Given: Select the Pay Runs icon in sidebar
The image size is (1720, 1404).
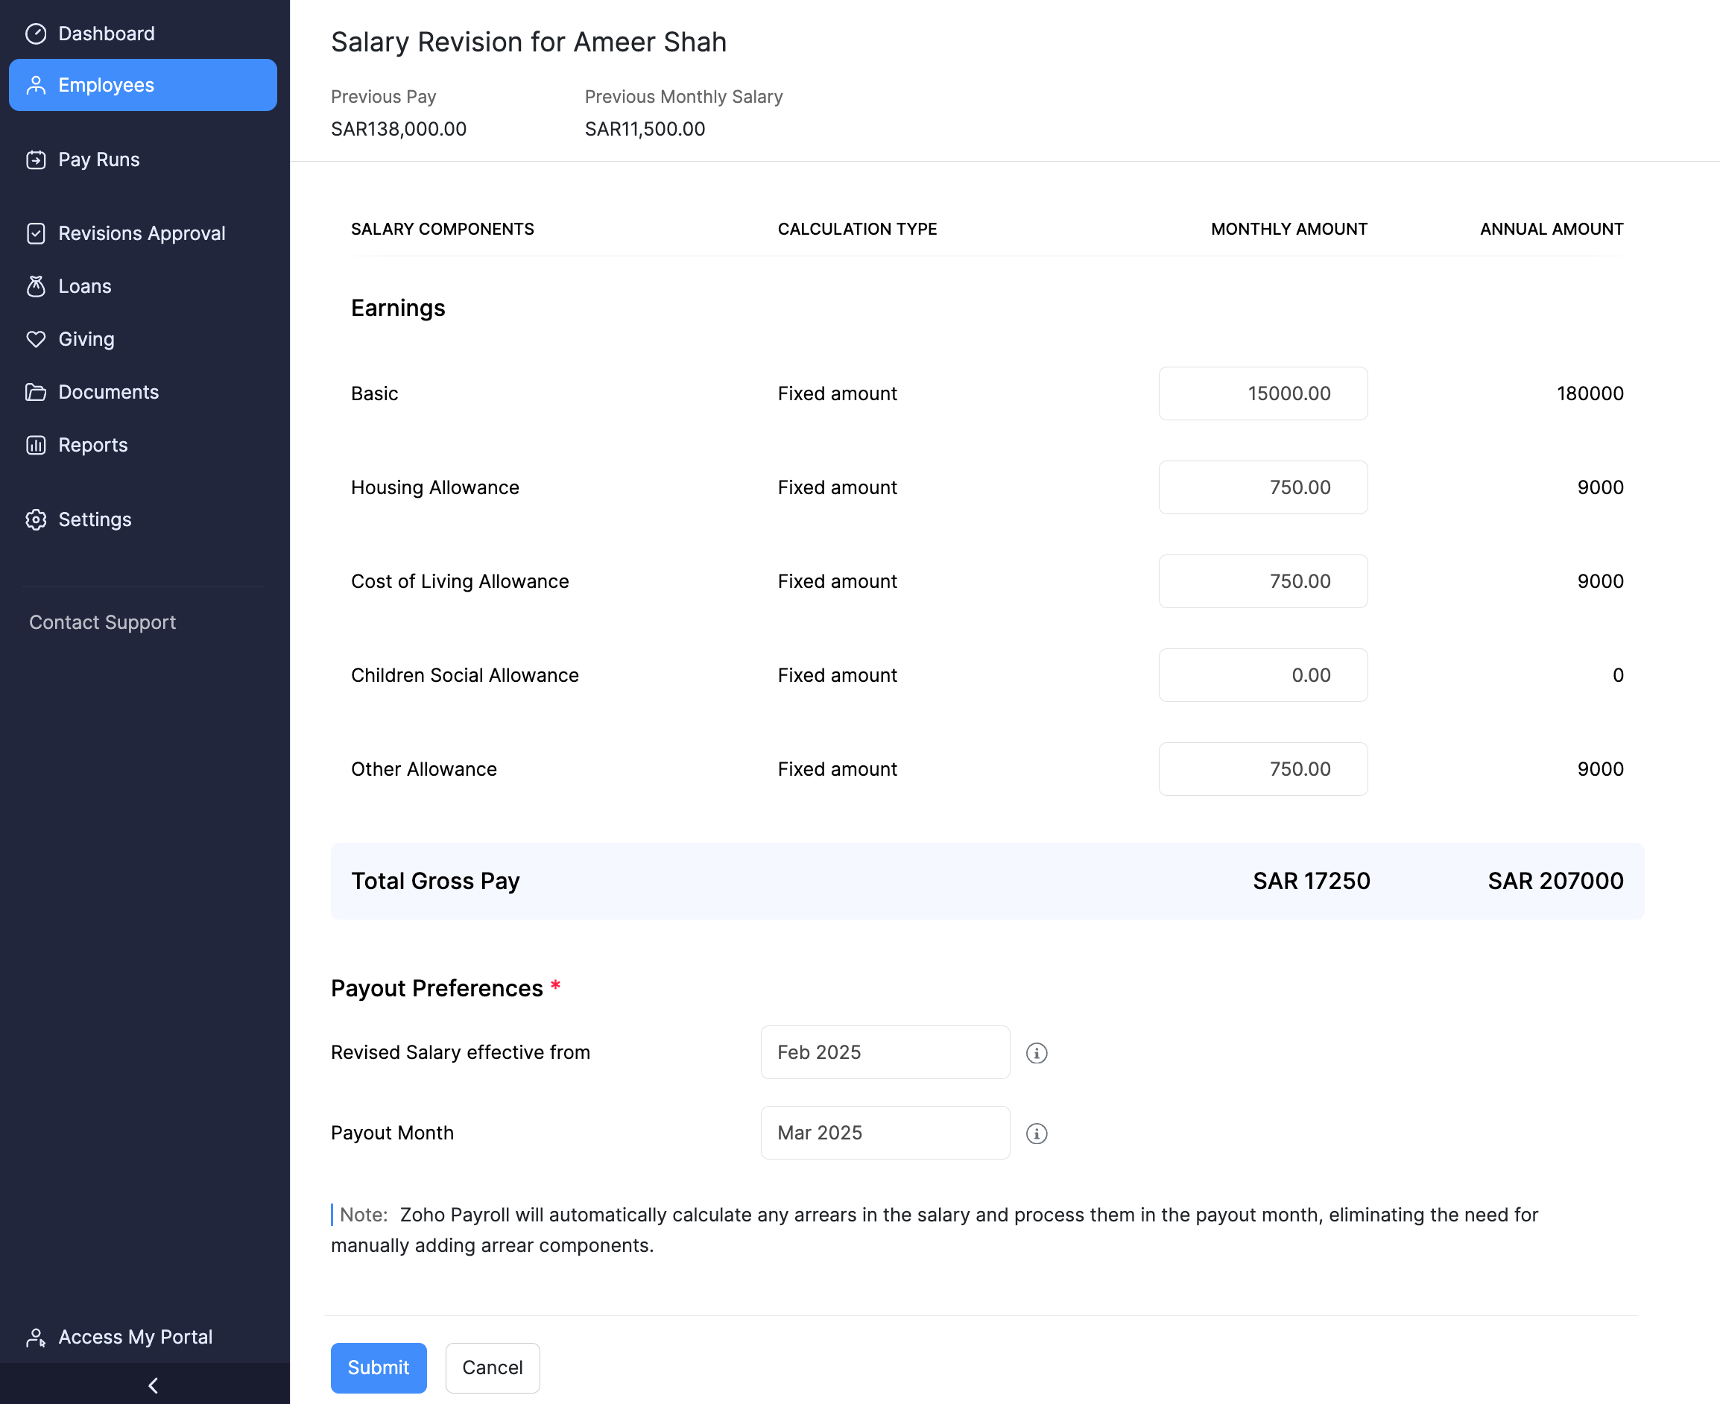Looking at the screenshot, I should tap(37, 159).
